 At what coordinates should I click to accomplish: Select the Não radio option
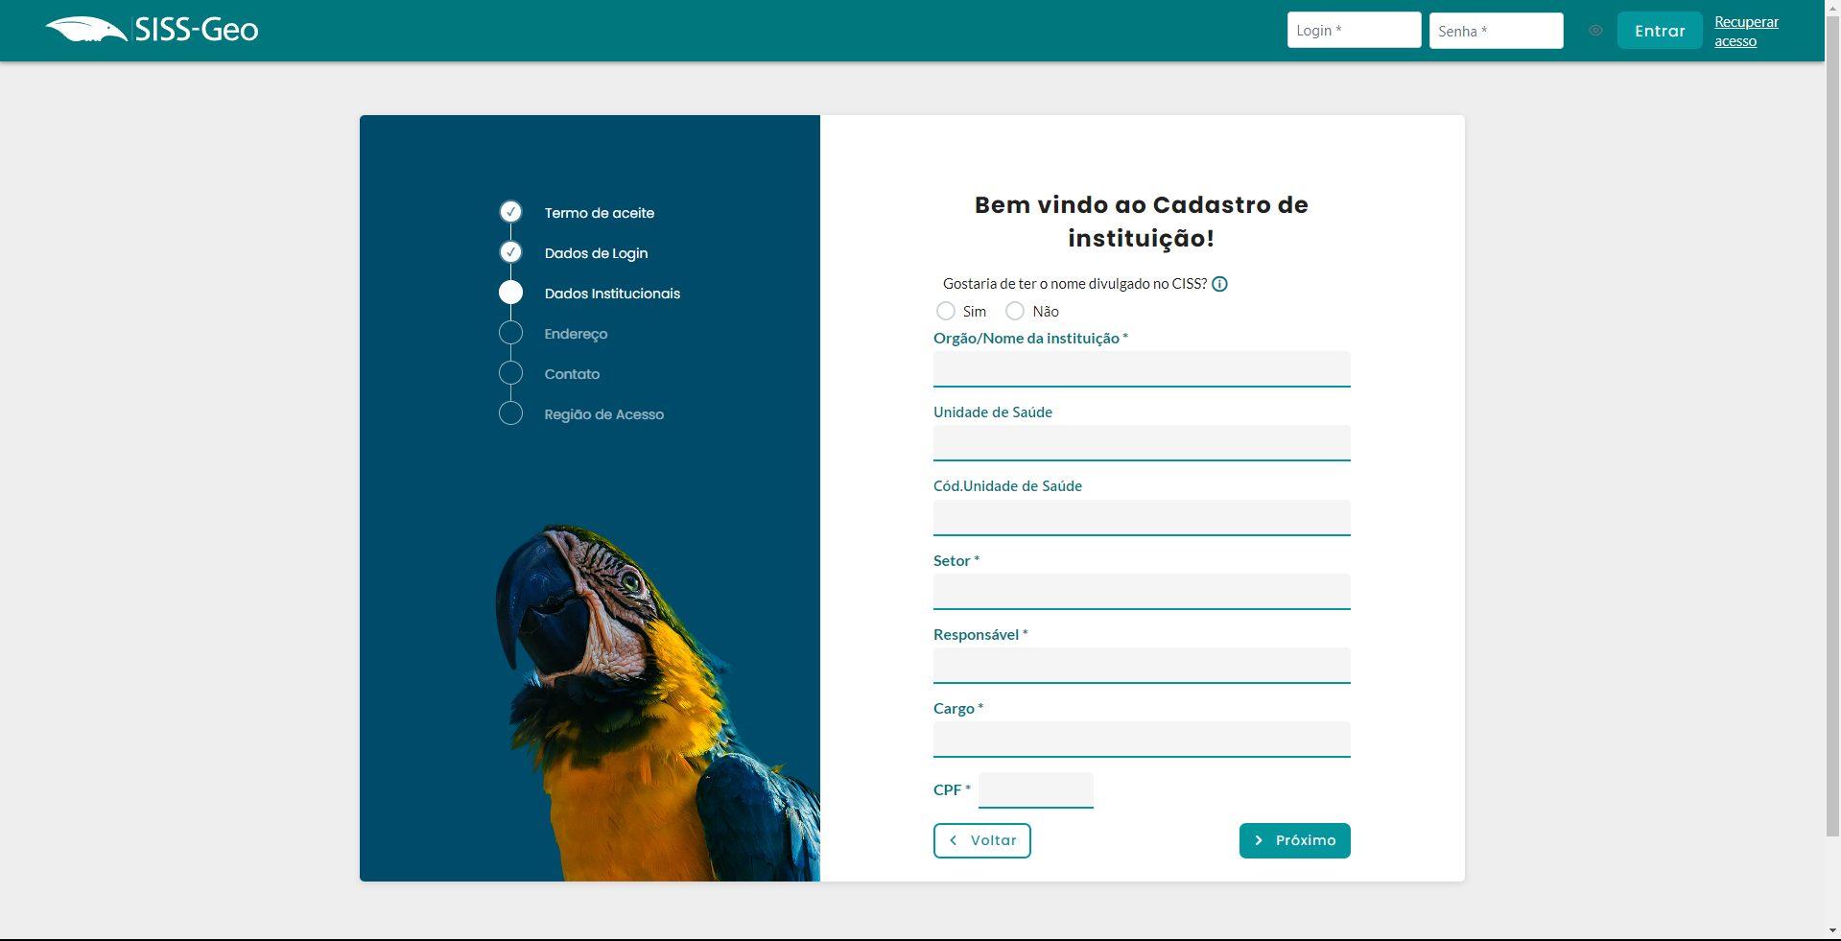click(x=1015, y=311)
